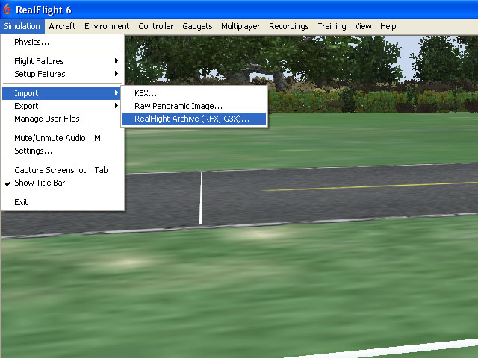Select the Import submenu entry
The height and width of the screenshot is (358, 478).
coord(62,93)
